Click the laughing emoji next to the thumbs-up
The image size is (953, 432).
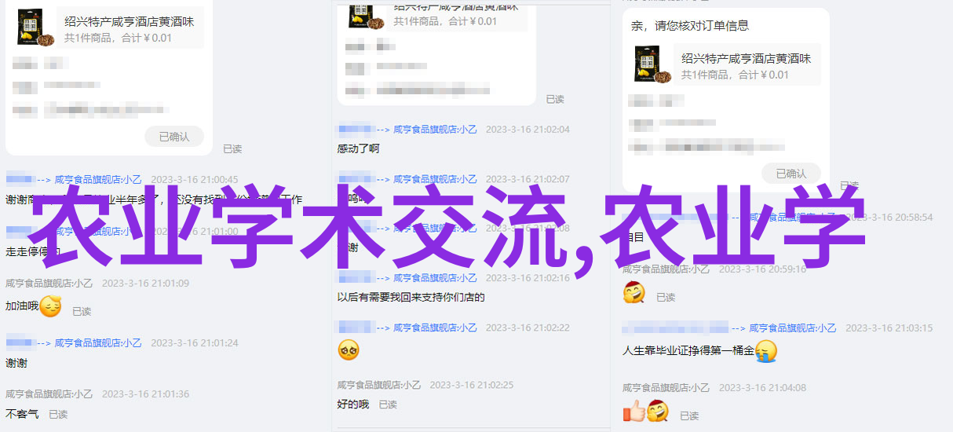click(658, 411)
